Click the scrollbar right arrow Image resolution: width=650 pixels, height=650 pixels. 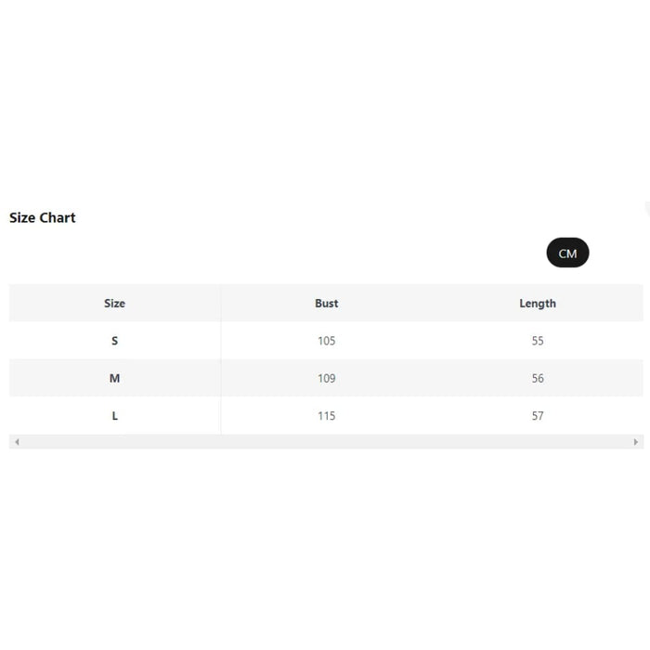(x=636, y=442)
